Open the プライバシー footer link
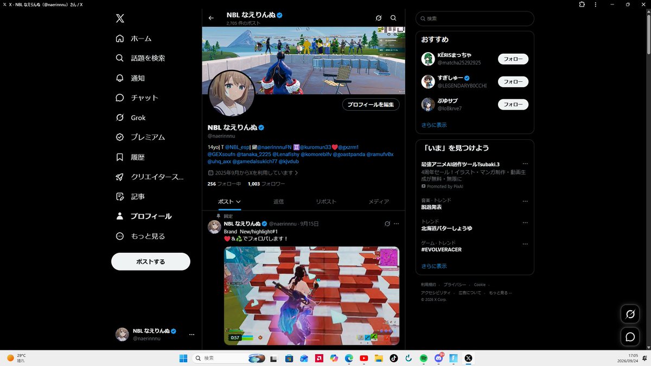This screenshot has height=366, width=651. click(x=454, y=284)
